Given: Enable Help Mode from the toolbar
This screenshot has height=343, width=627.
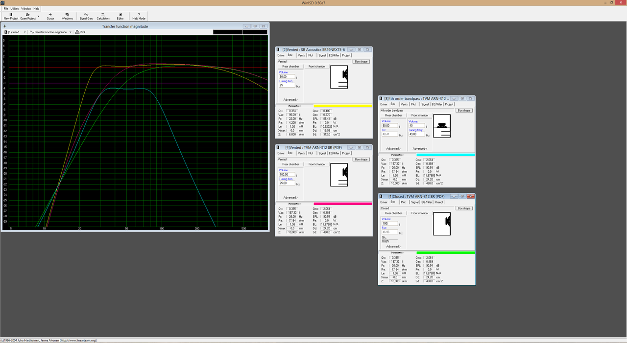Looking at the screenshot, I should [x=139, y=16].
